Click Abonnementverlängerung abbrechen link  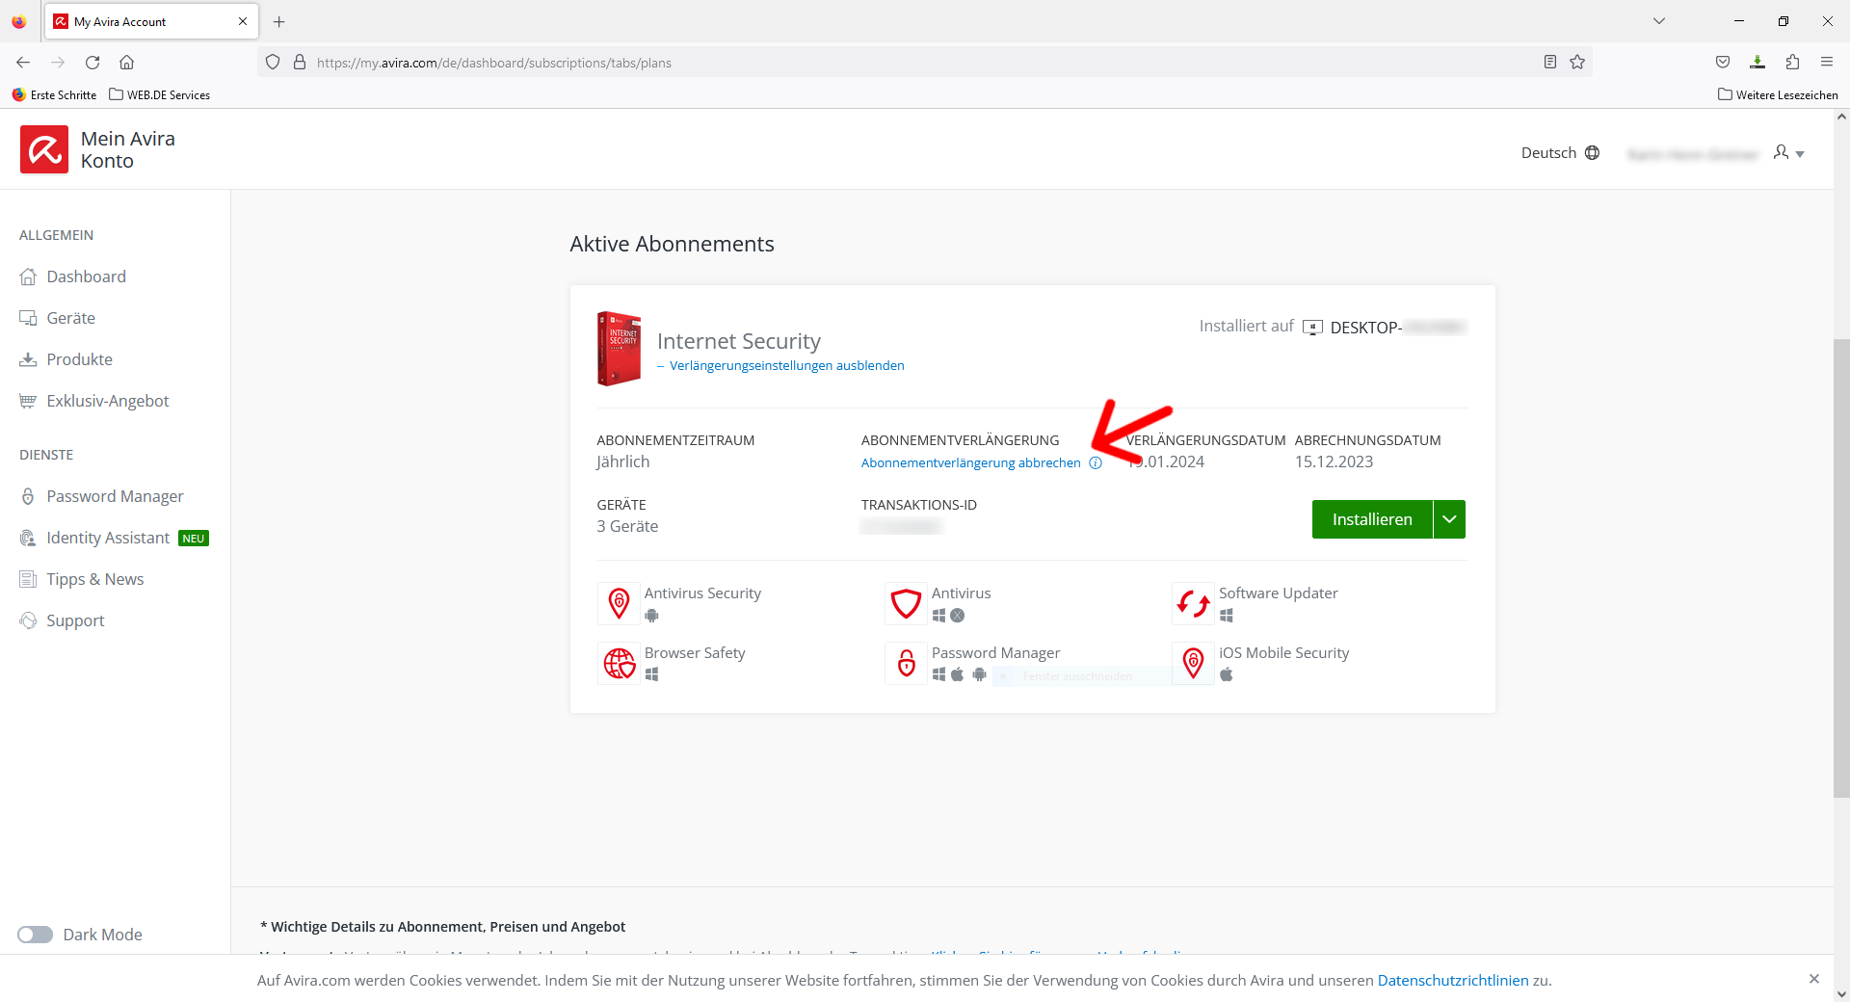coord(971,463)
